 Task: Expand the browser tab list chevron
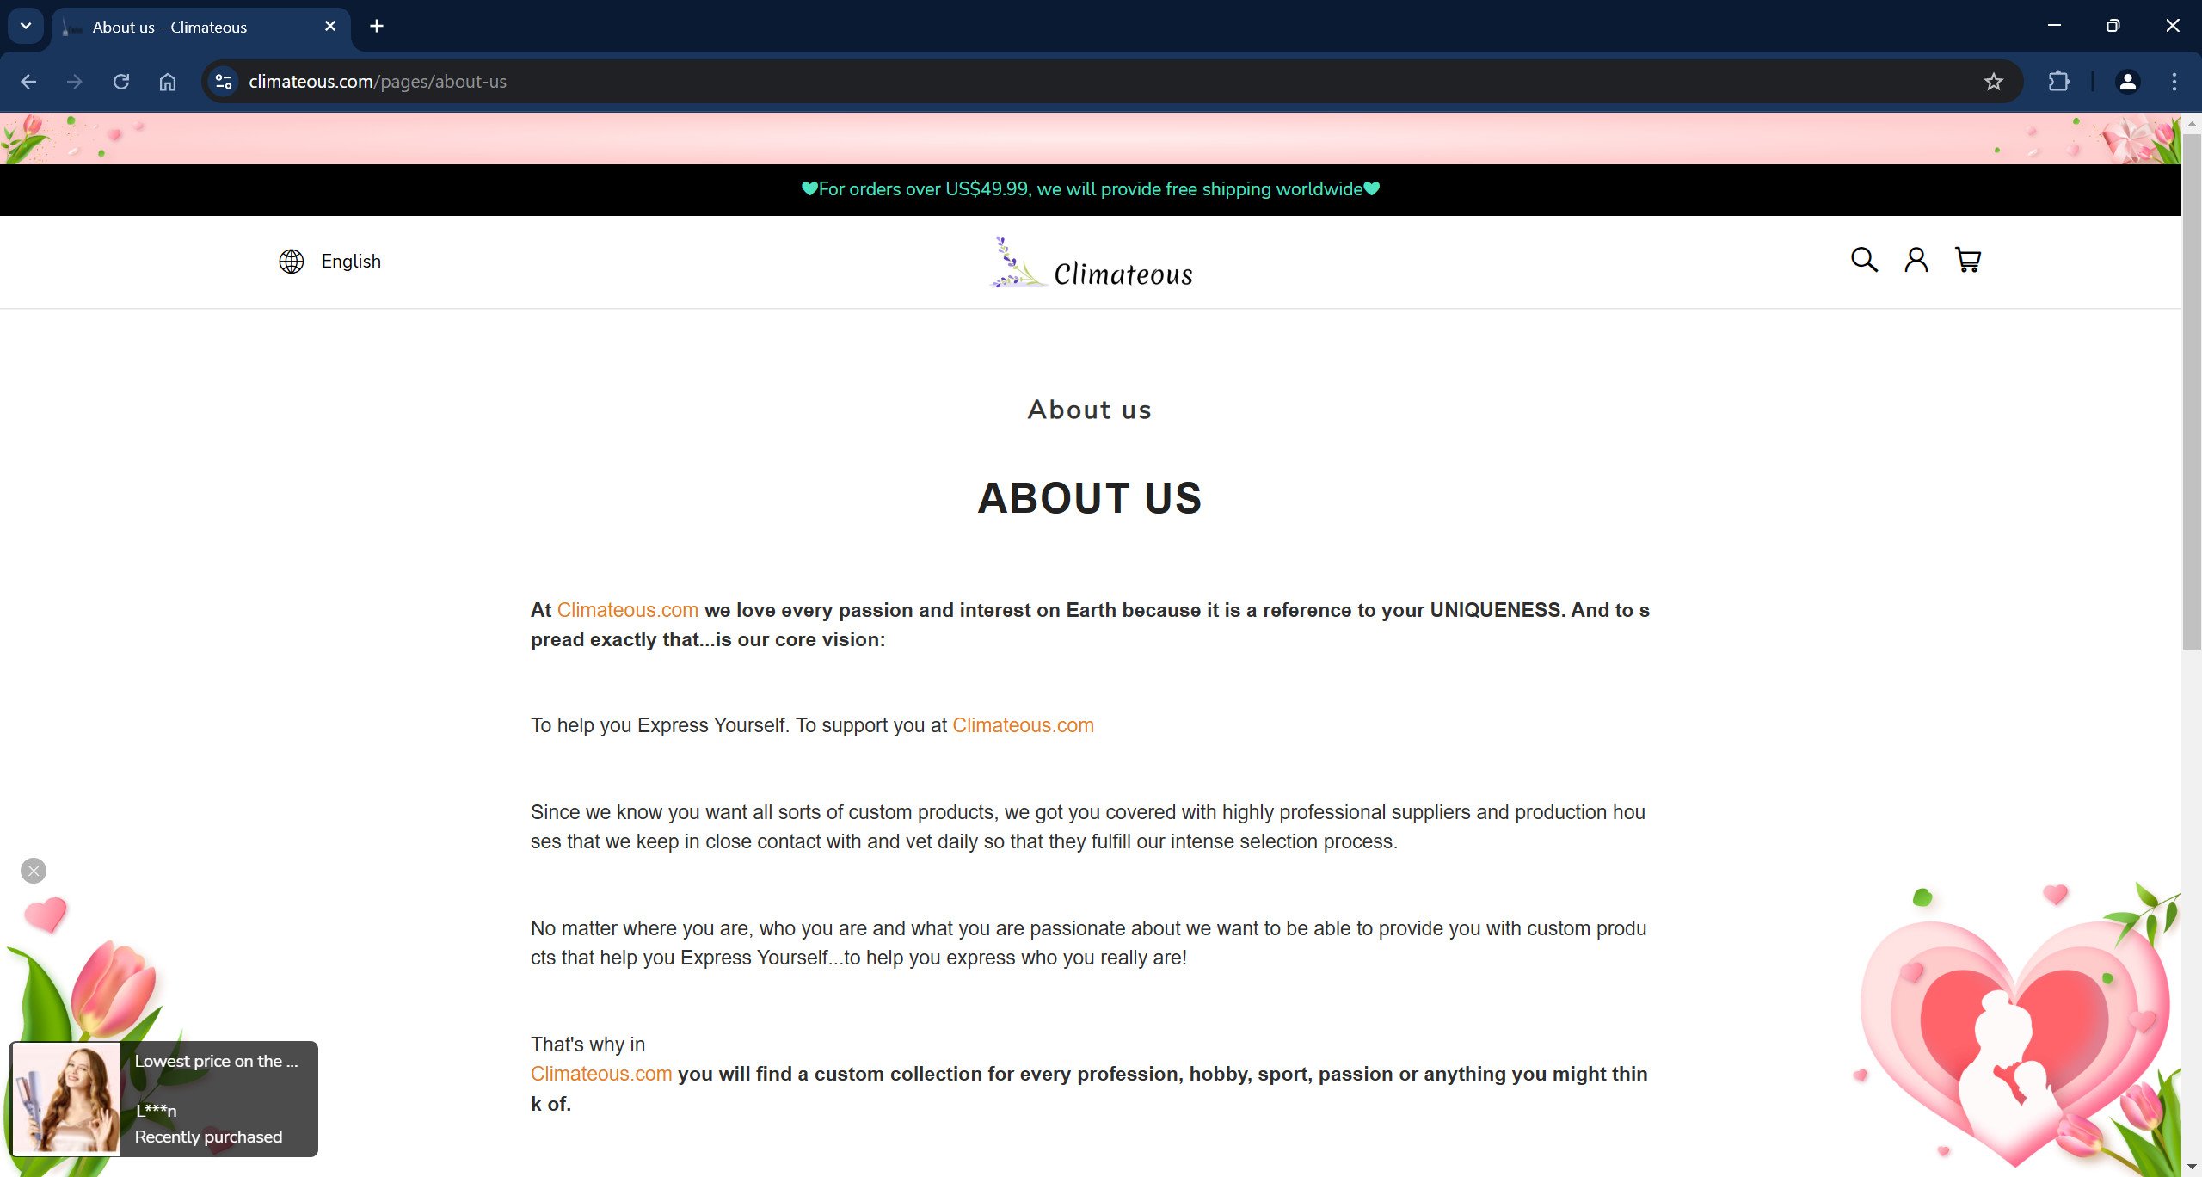tap(26, 26)
